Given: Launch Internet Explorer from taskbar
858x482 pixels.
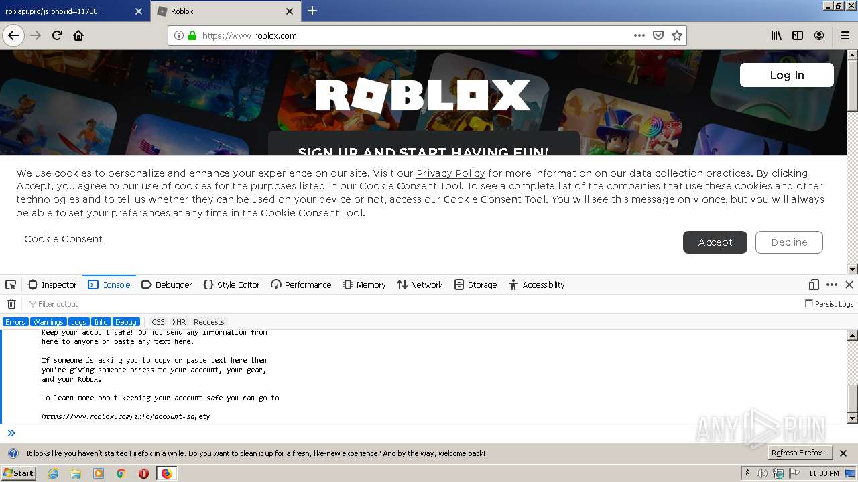Looking at the screenshot, I should click(x=53, y=473).
